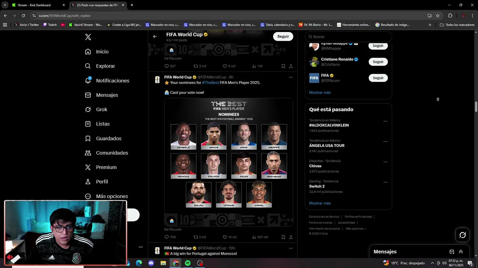View stats of the 937 mil views post
Screen dimensions: 478x268
(260, 237)
